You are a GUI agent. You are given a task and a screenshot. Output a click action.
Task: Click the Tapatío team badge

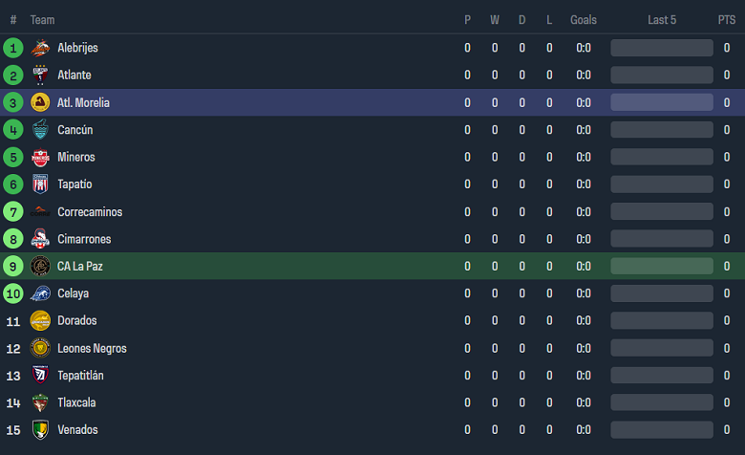coord(40,184)
